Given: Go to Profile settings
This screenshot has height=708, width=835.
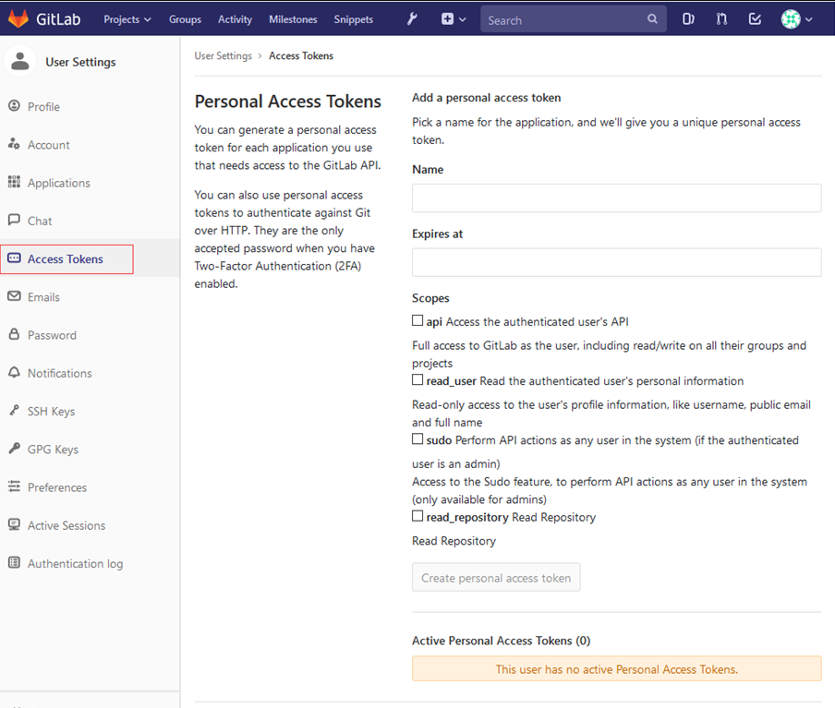Looking at the screenshot, I should 43,106.
